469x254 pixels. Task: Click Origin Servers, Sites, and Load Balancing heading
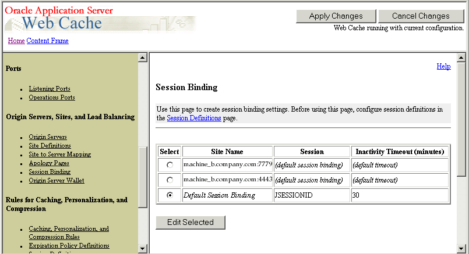[70, 117]
